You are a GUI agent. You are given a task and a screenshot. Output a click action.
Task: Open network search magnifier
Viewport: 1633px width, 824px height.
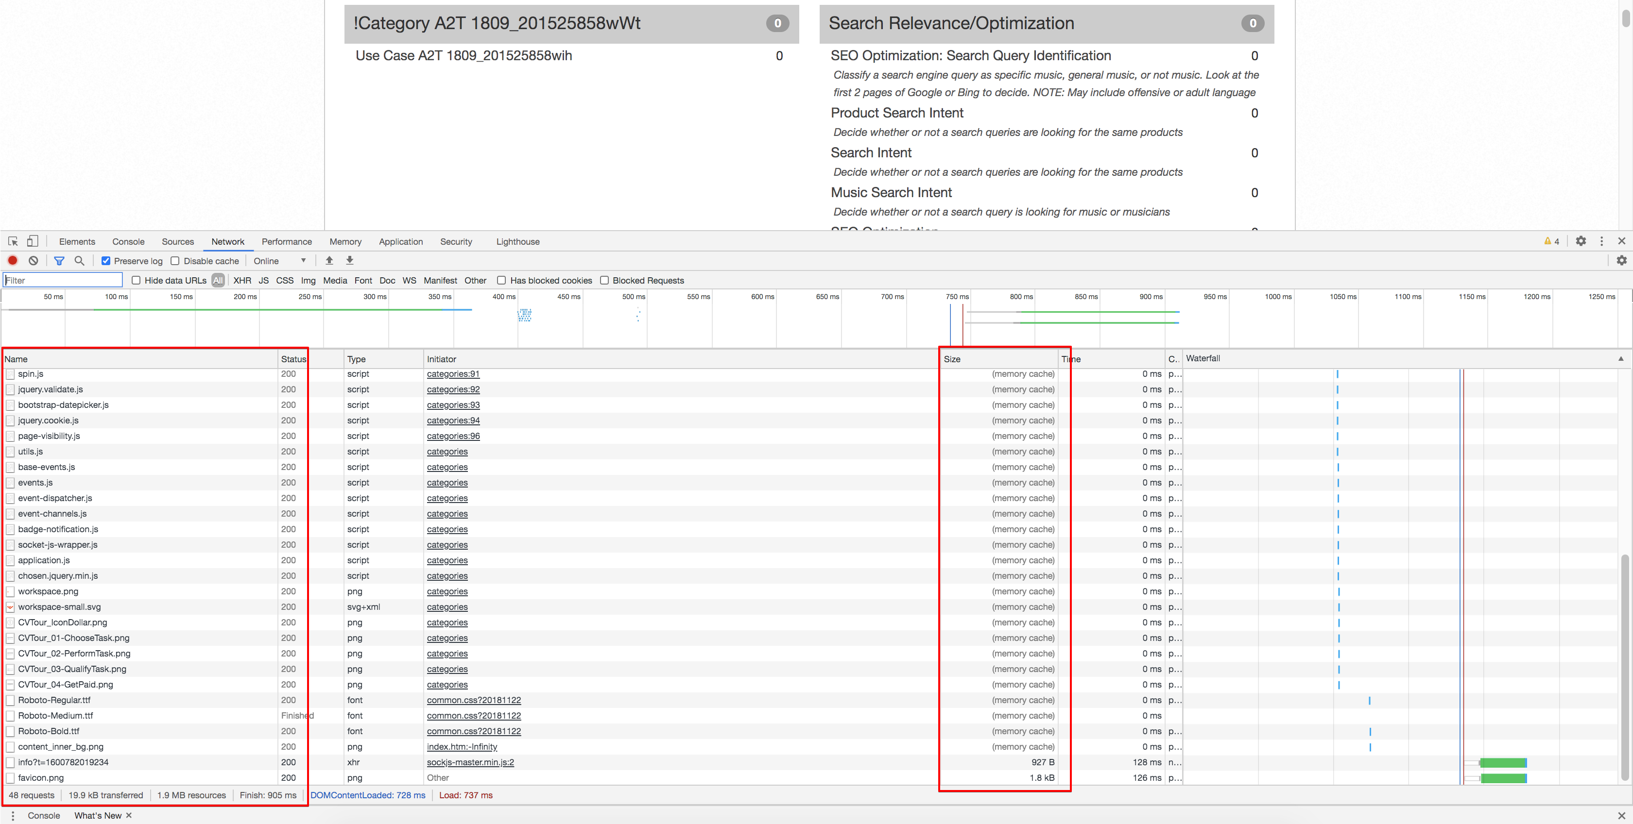point(79,260)
